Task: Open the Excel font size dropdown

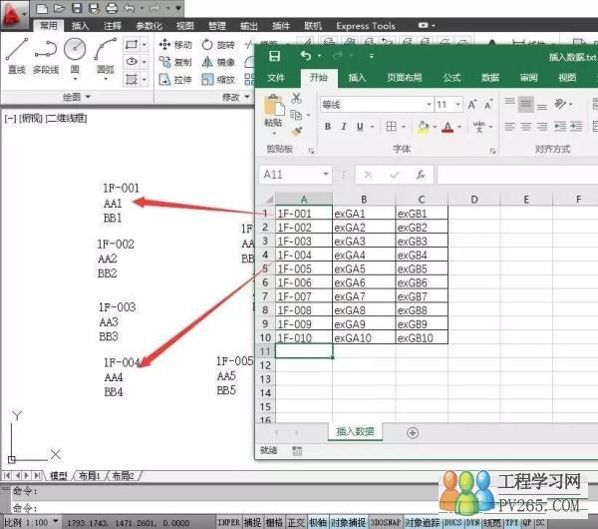Action: coord(458,104)
